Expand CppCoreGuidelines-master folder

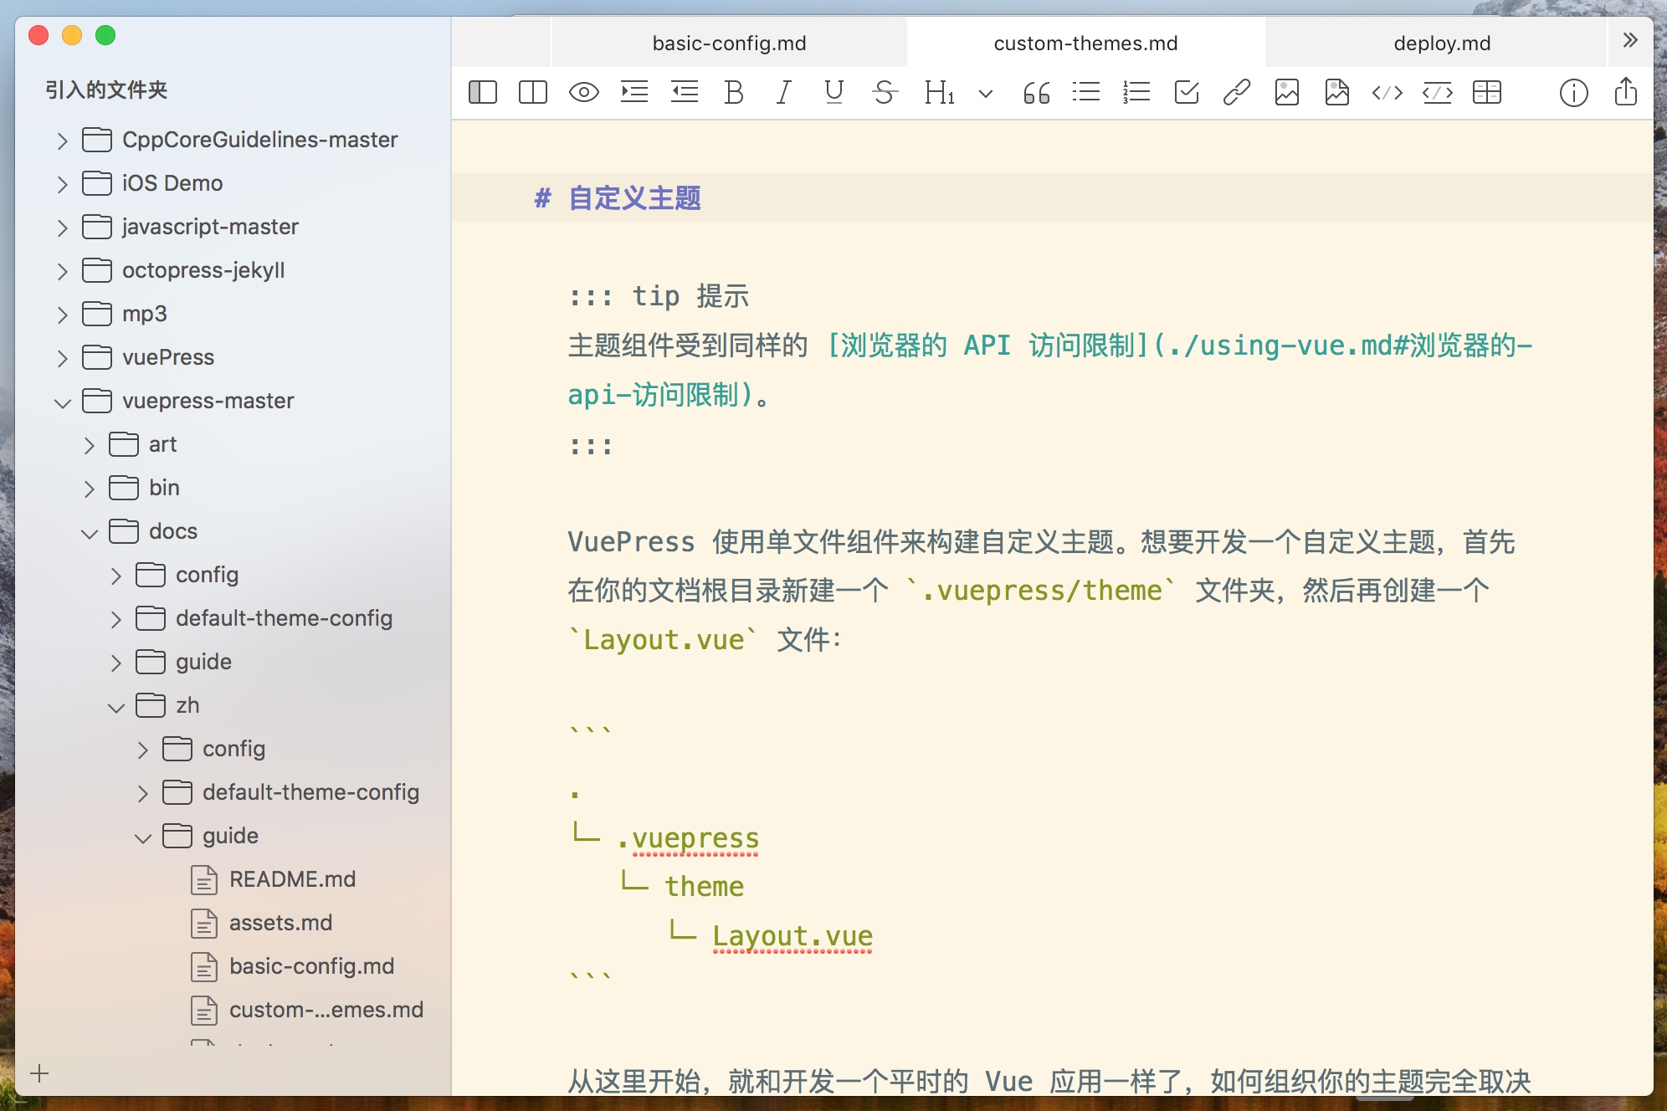62,141
